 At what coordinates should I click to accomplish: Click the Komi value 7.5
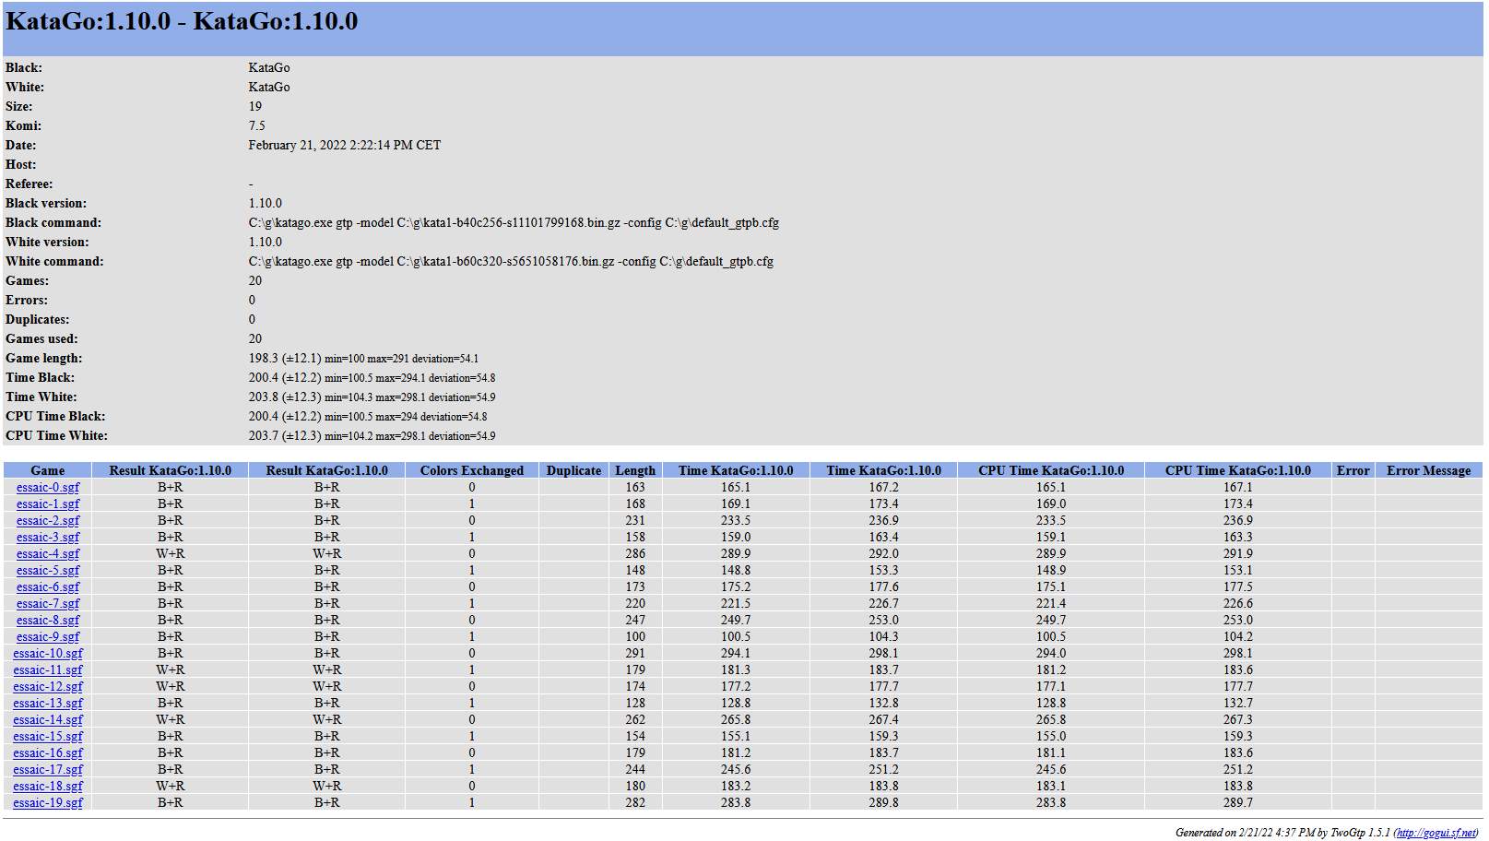click(256, 125)
